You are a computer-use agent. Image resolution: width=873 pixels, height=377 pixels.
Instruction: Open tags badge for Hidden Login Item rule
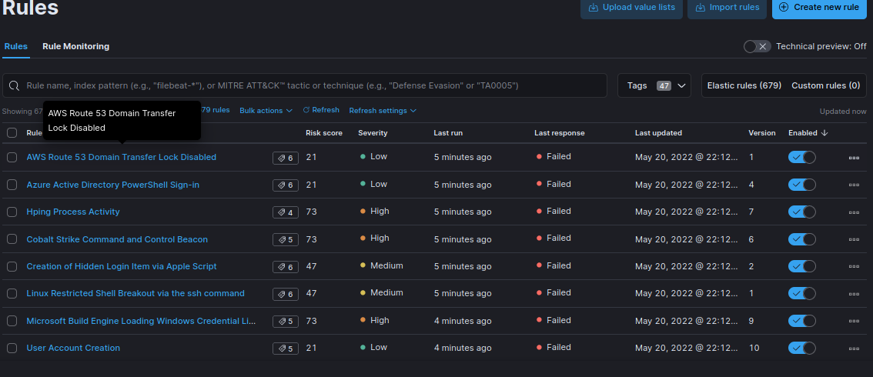point(286,267)
